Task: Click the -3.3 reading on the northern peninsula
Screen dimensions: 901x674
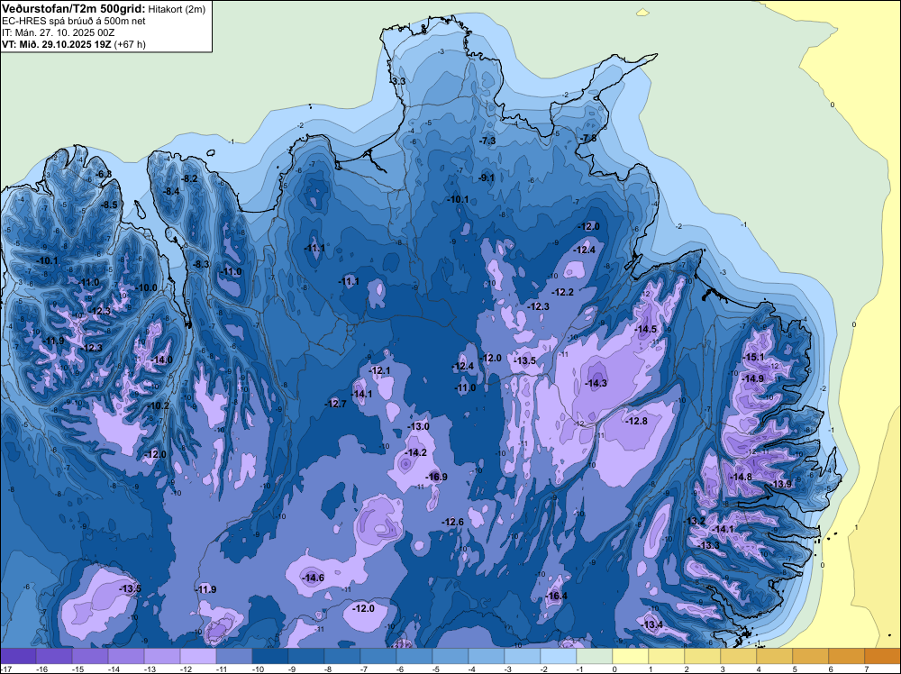Action: (397, 81)
